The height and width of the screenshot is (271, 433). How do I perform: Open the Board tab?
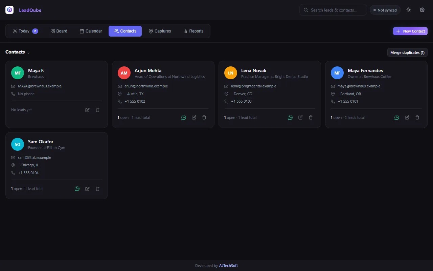[59, 31]
